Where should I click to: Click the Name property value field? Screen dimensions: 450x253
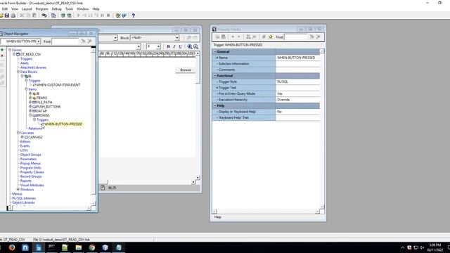coord(297,58)
